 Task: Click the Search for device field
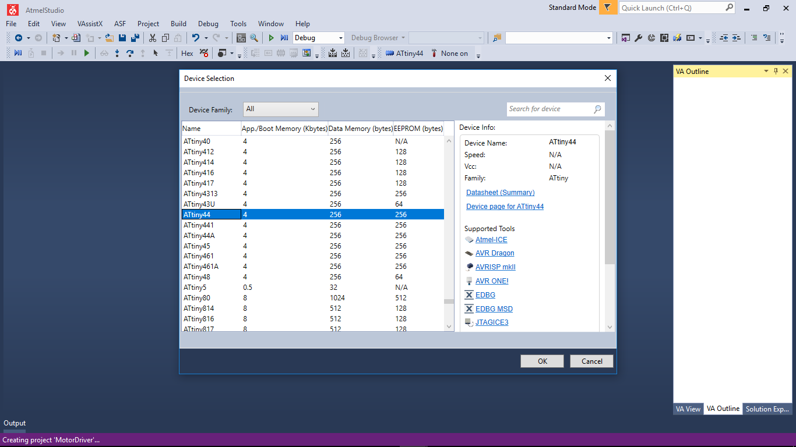[x=556, y=109]
